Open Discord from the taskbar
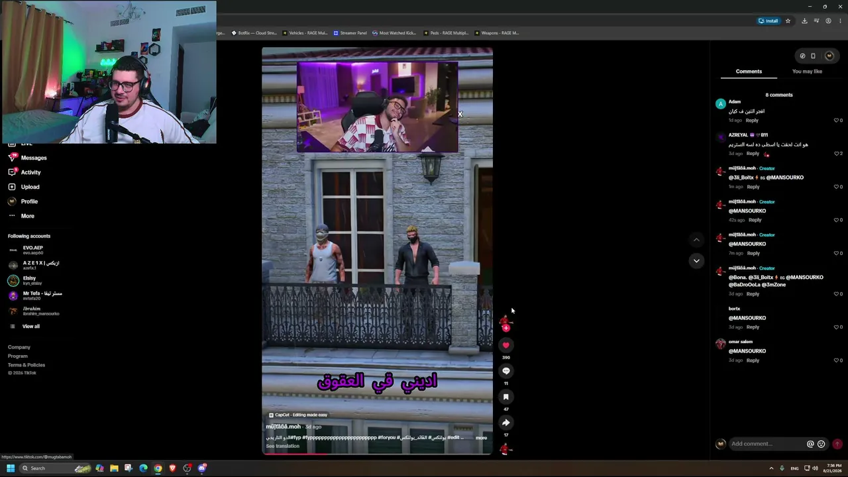The image size is (848, 477). [202, 468]
